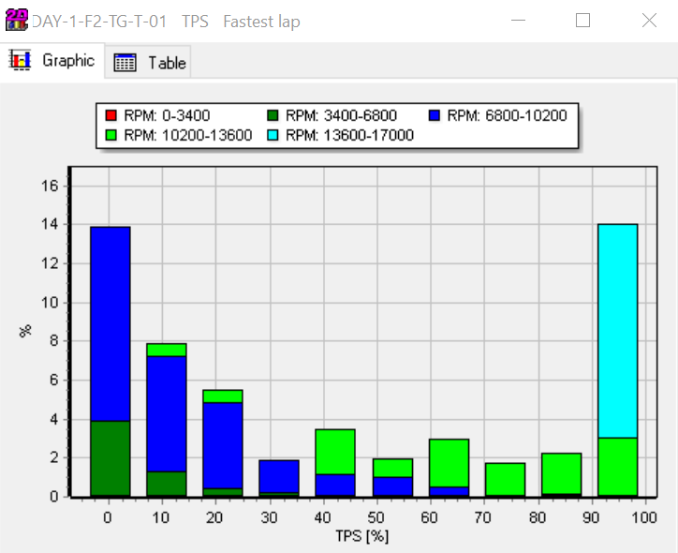Maximize the Fastest lap window
The width and height of the screenshot is (678, 553).
pyautogui.click(x=582, y=21)
